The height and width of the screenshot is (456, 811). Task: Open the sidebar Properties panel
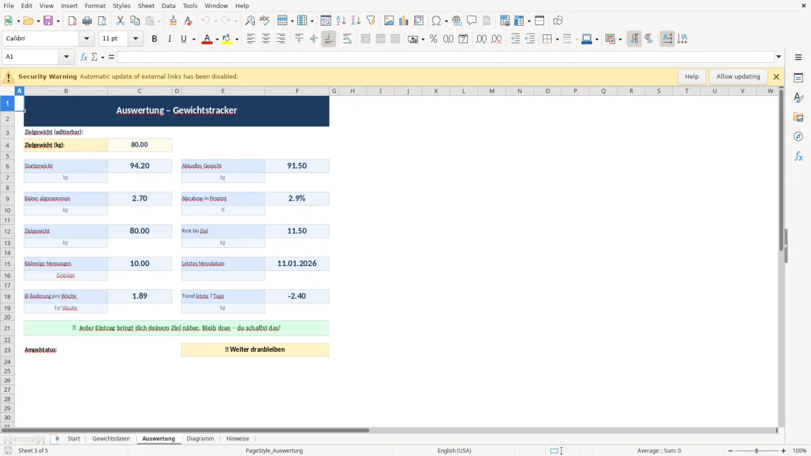[x=798, y=78]
